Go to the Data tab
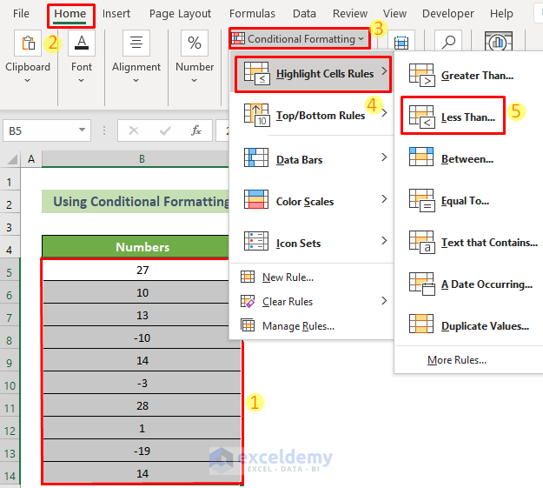The image size is (543, 488). point(304,14)
